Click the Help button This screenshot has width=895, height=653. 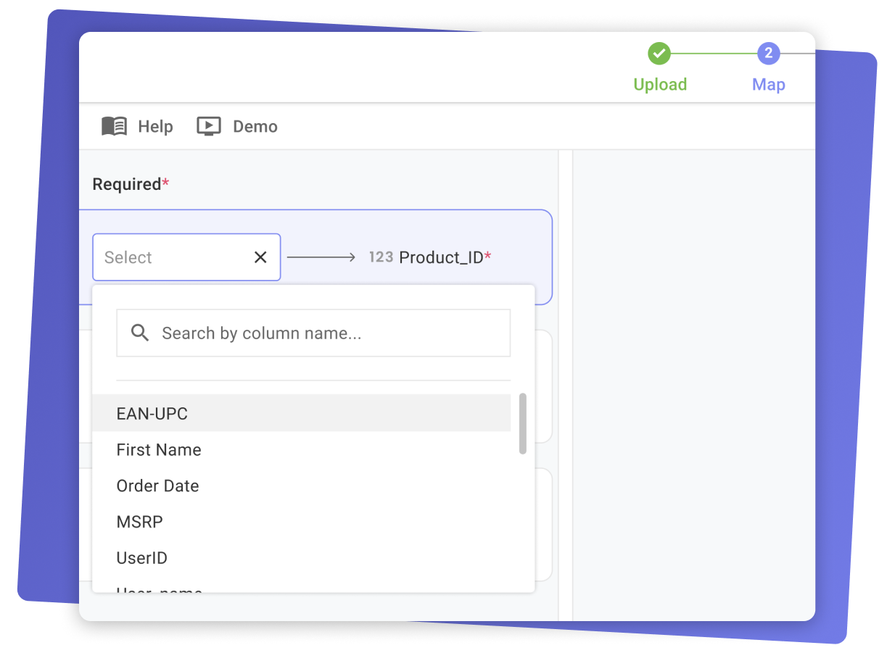point(155,125)
